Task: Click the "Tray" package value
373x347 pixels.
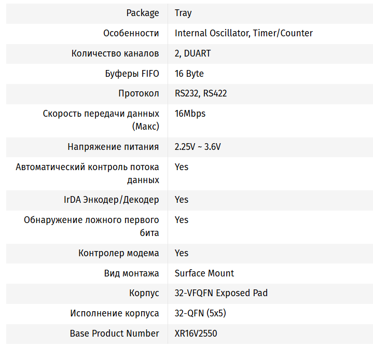Action: click(x=183, y=13)
